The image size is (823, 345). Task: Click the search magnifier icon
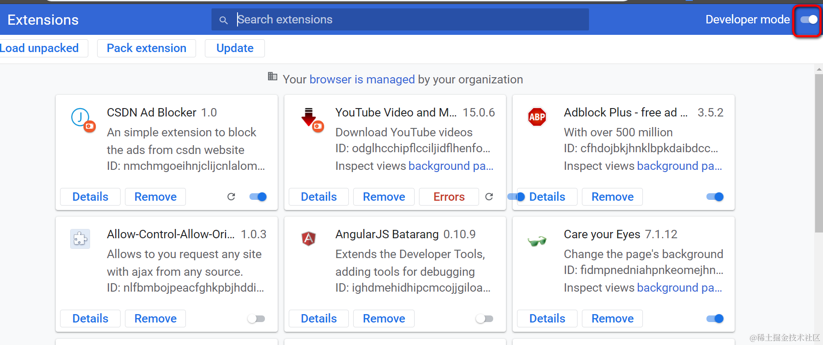[x=223, y=20]
